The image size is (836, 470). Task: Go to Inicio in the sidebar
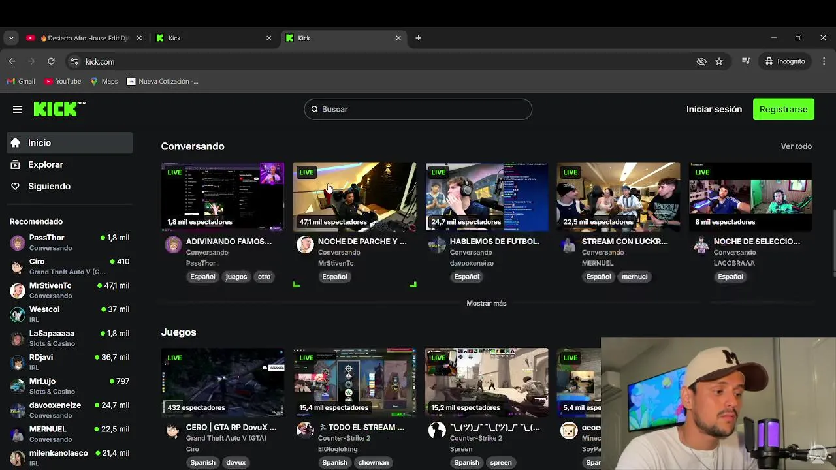[x=70, y=143]
